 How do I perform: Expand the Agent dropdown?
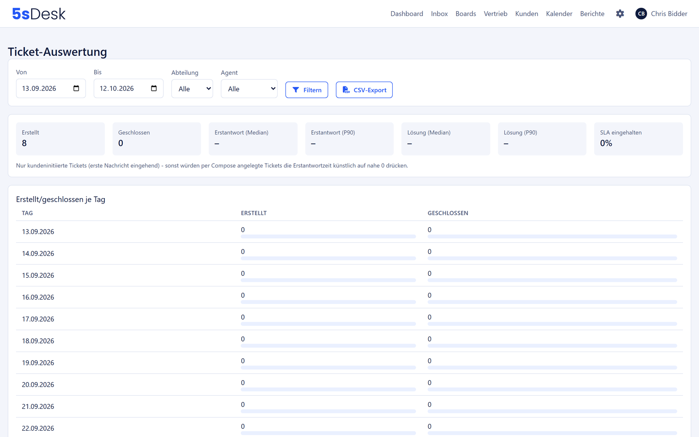(249, 89)
